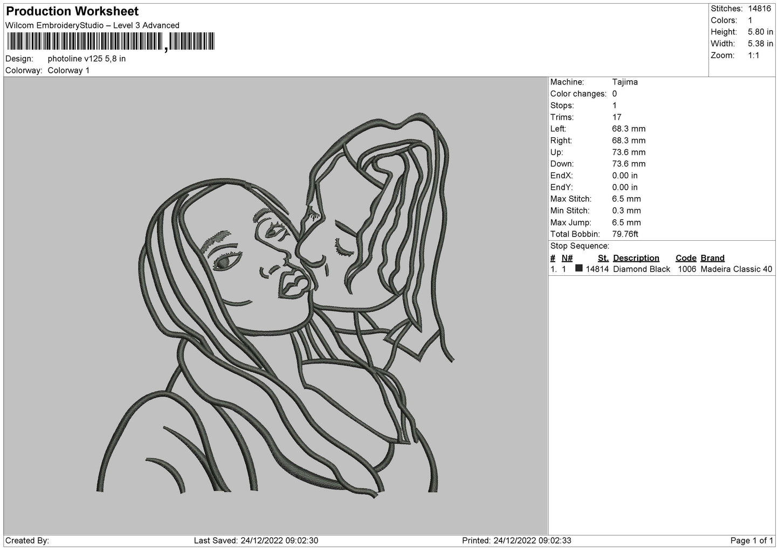Click the Created By label
The image size is (779, 550).
(27, 540)
